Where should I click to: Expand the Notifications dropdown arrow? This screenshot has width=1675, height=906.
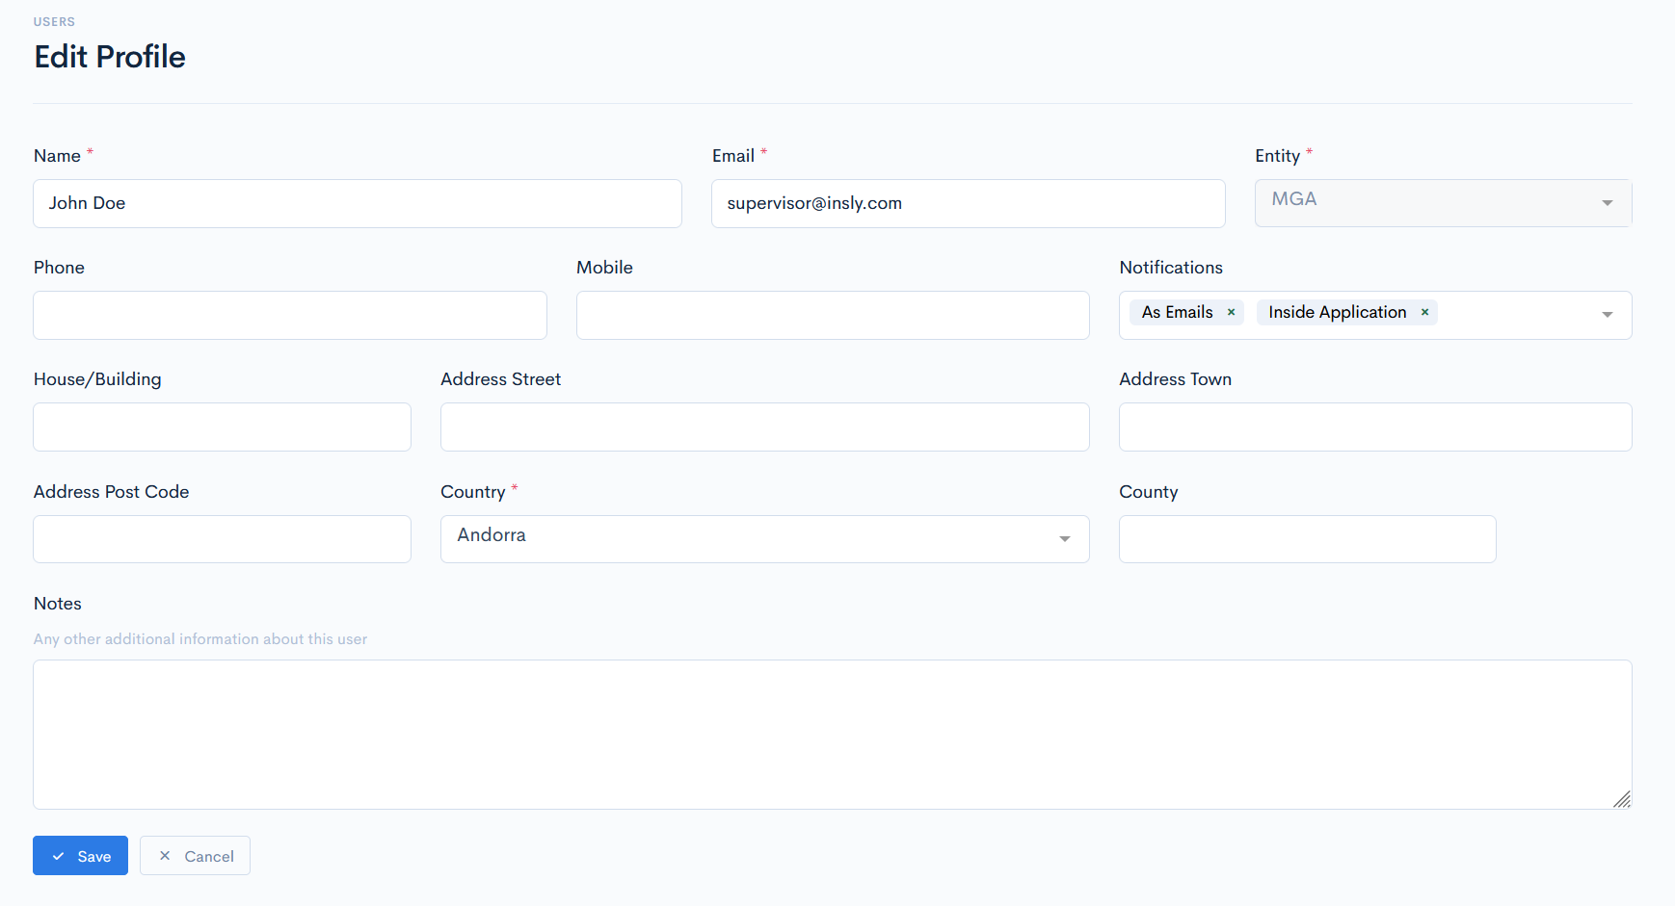[x=1607, y=315]
